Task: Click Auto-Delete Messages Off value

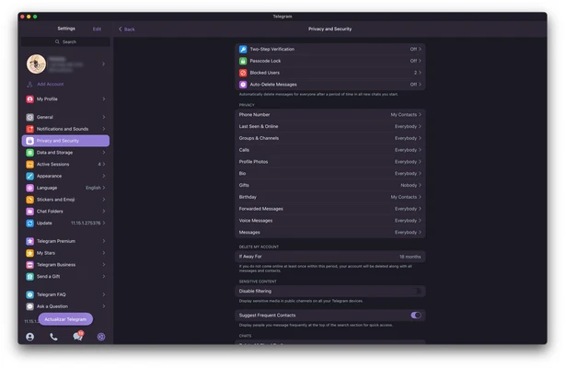Action: [x=413, y=85]
